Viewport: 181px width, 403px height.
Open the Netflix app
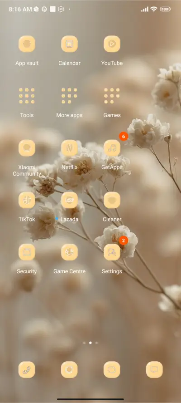[x=70, y=148]
